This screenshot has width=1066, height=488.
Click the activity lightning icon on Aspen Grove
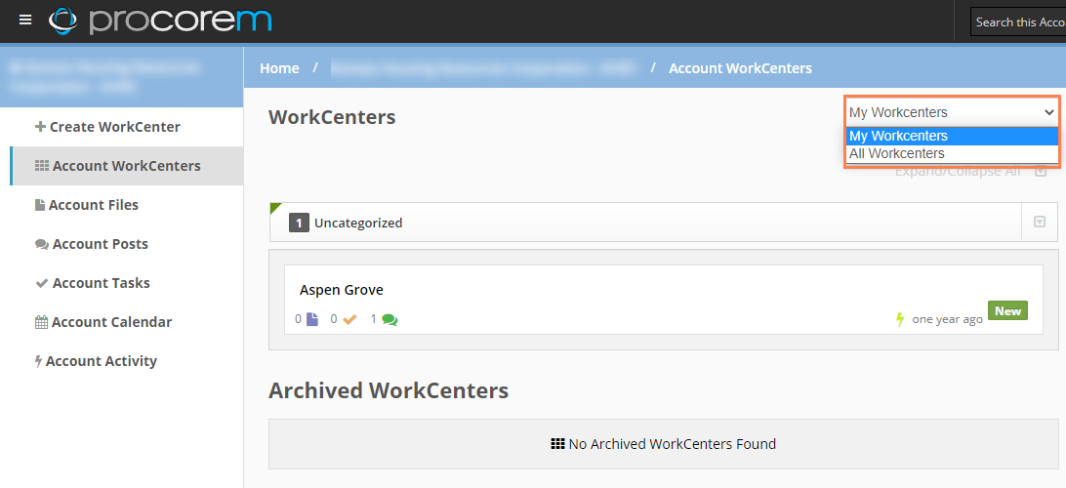[x=900, y=319]
